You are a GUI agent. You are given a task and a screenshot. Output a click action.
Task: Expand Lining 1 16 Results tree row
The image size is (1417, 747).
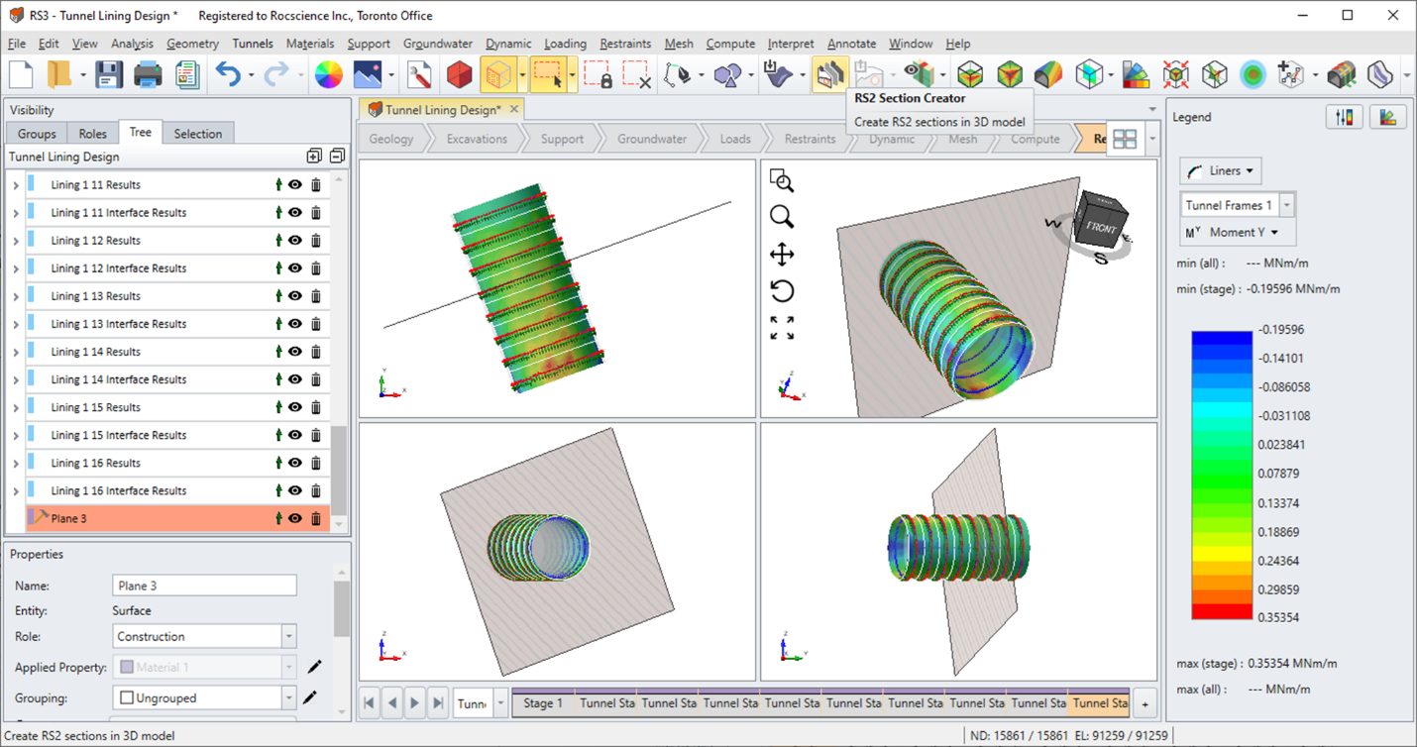tap(16, 463)
